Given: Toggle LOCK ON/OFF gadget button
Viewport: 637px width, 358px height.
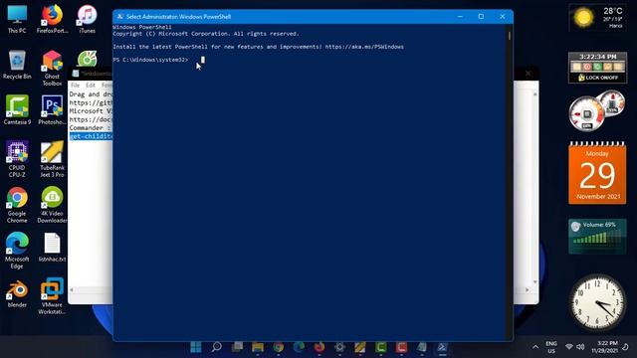Looking at the screenshot, I should 598,78.
